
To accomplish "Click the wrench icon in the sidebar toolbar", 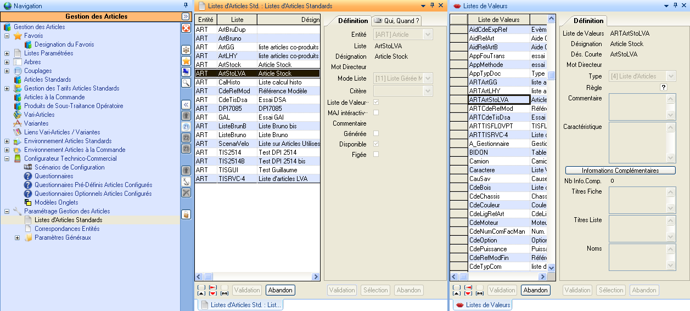I will click(x=186, y=181).
